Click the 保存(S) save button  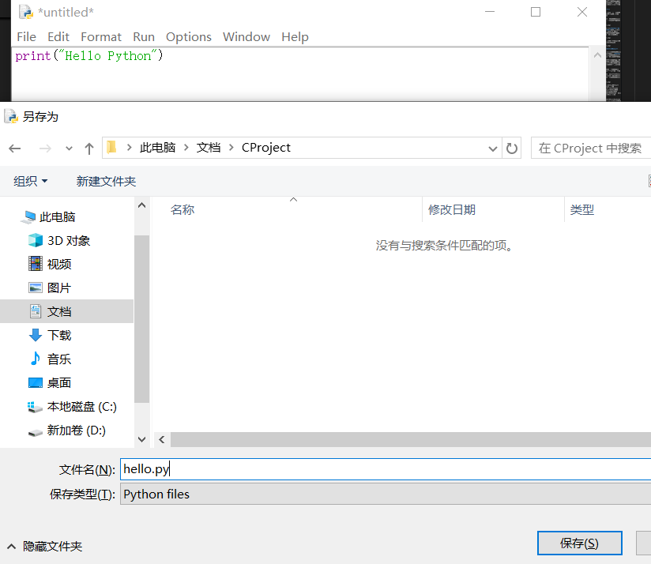[x=579, y=543]
